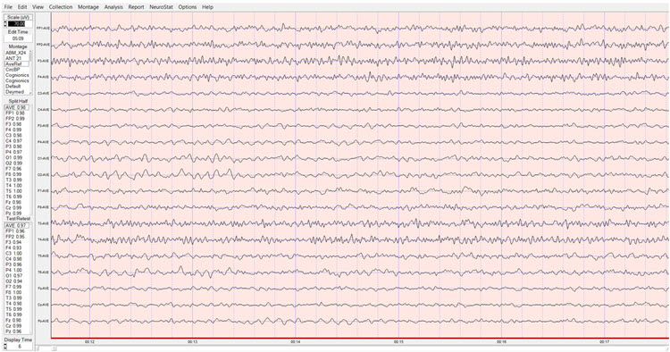Click the Edit Time field showing 05:09

pyautogui.click(x=18, y=38)
